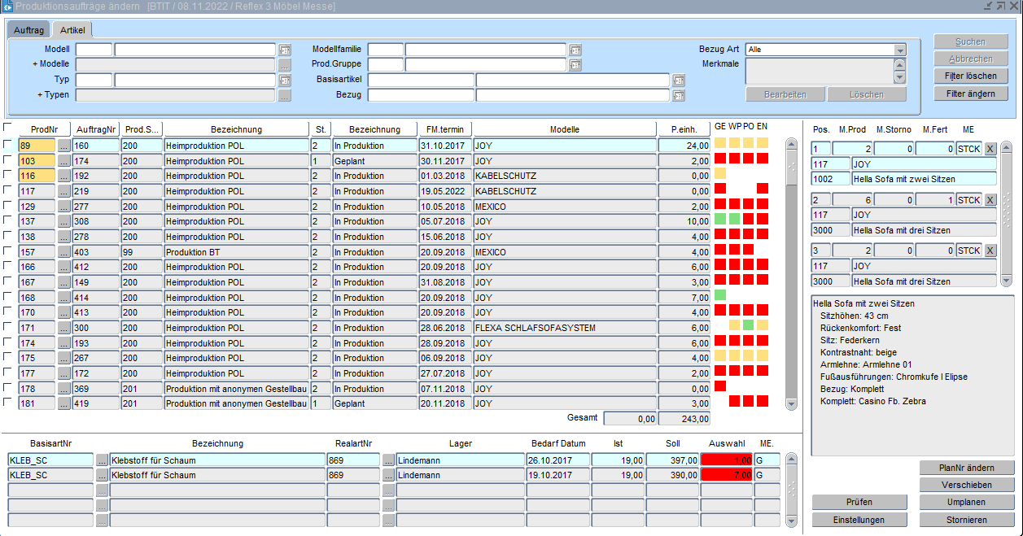1023x536 pixels.
Task: Click the Bezug lookup list icon
Action: 679,95
